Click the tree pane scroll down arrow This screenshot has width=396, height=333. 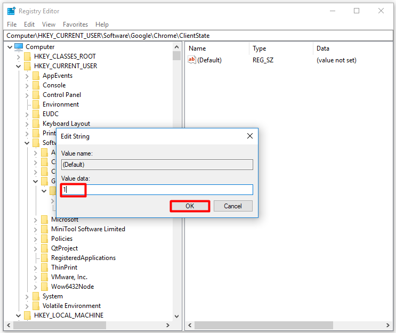pos(177,316)
